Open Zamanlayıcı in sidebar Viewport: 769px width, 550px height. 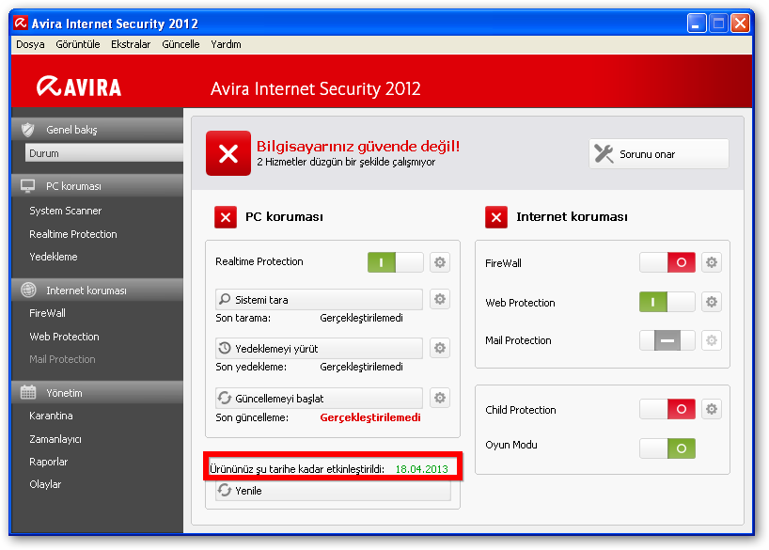click(55, 439)
